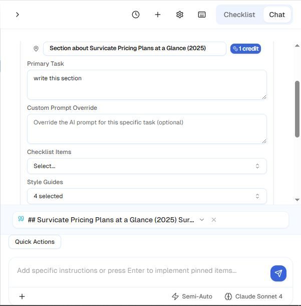Click the plus attachment icon below the input
301x306 pixels.
pos(22,296)
